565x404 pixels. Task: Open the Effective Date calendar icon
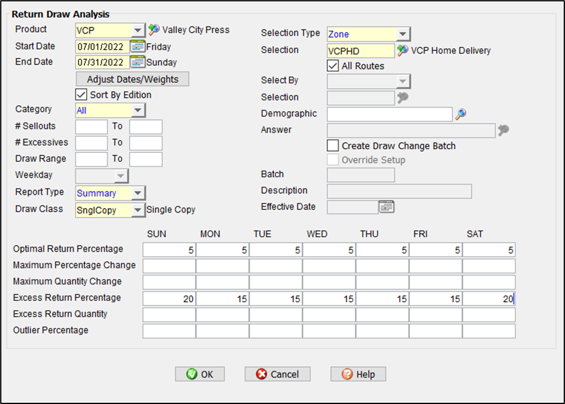(387, 207)
